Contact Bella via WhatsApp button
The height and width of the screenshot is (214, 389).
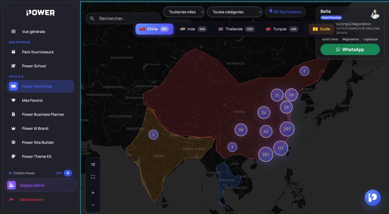350,49
